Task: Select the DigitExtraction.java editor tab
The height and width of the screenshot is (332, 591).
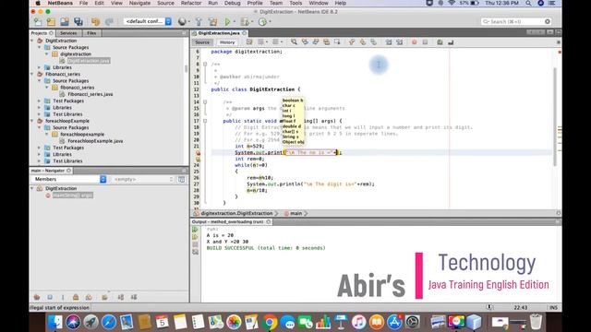Action: [219, 33]
